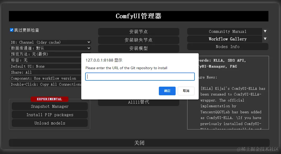The height and width of the screenshot is (154, 281).
Task: Expand the Workflow Gallery arrow menu
Action: click(x=265, y=39)
